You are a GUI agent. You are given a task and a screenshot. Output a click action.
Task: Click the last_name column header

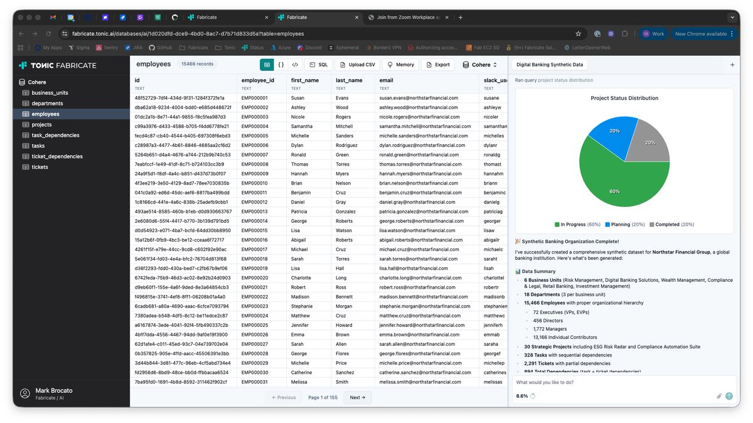(353, 83)
